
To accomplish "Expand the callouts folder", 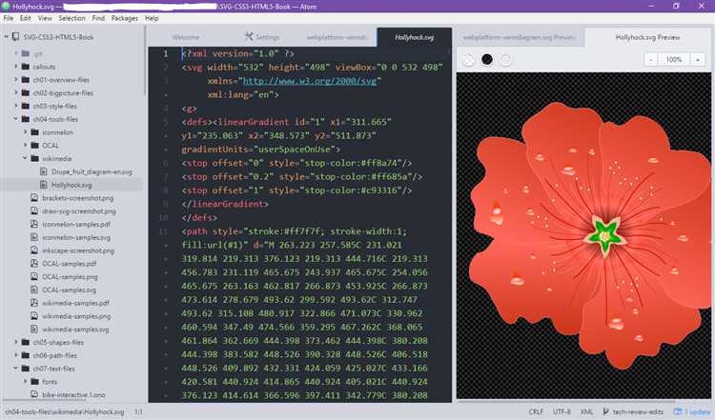I will 16,67.
